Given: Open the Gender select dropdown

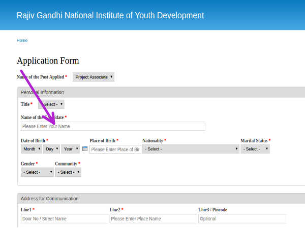Looking at the screenshot, I should [37, 172].
